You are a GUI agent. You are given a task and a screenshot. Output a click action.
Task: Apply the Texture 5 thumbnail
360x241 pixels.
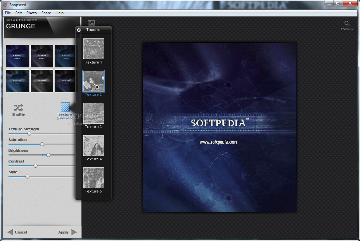pyautogui.click(x=94, y=178)
